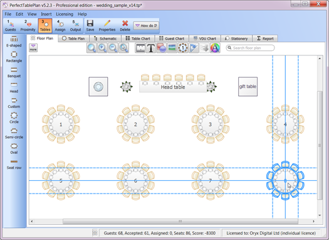Click the vertical scrollbar down arrow
The height and width of the screenshot is (240, 329).
click(x=320, y=215)
